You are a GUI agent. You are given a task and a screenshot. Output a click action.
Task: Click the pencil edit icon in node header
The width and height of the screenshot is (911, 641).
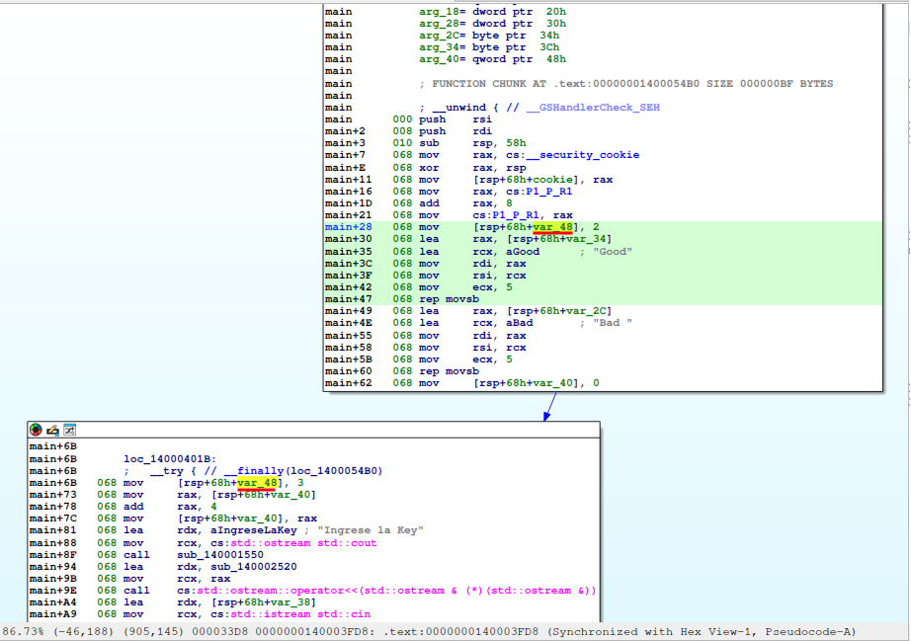click(x=52, y=430)
